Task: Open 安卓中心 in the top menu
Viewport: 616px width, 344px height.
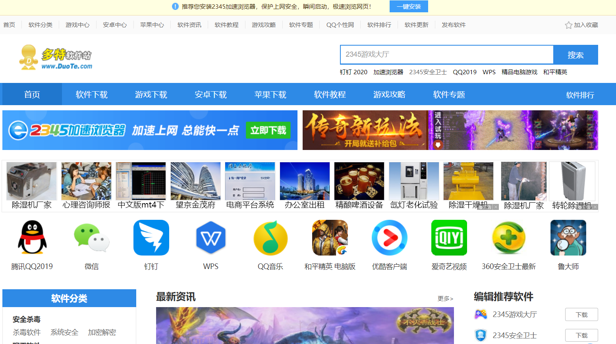Action: (115, 25)
